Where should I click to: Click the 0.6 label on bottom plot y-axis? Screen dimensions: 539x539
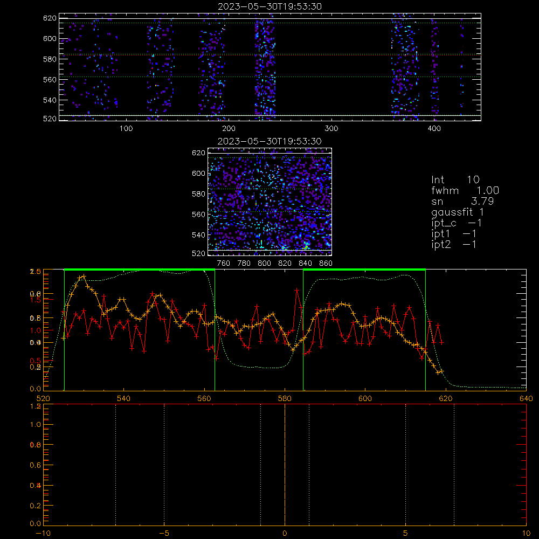36,465
